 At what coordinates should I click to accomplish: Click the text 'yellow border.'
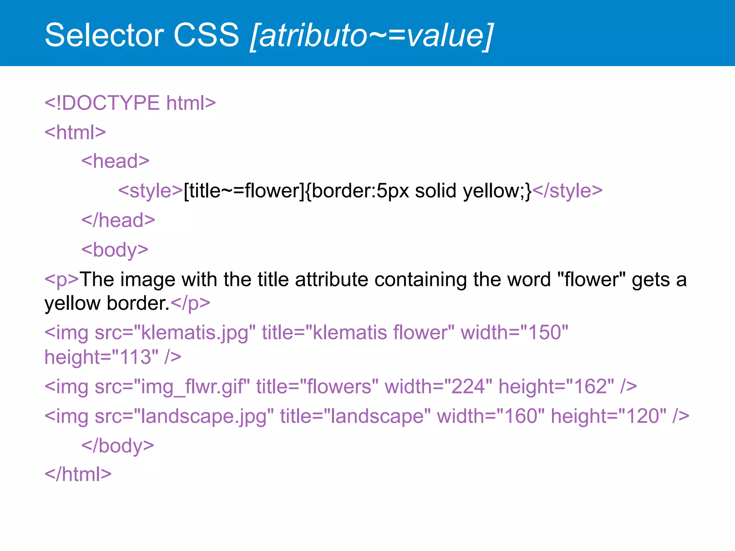pos(107,303)
